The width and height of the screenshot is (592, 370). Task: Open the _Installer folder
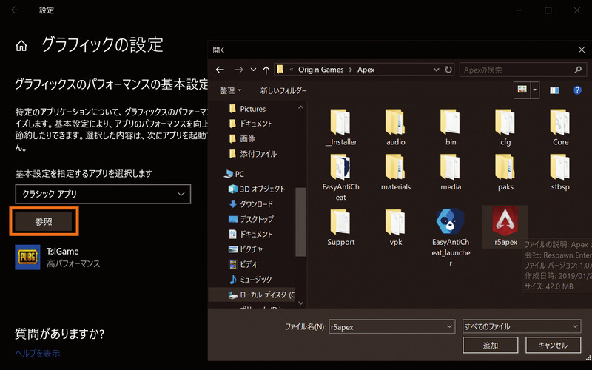coord(340,127)
